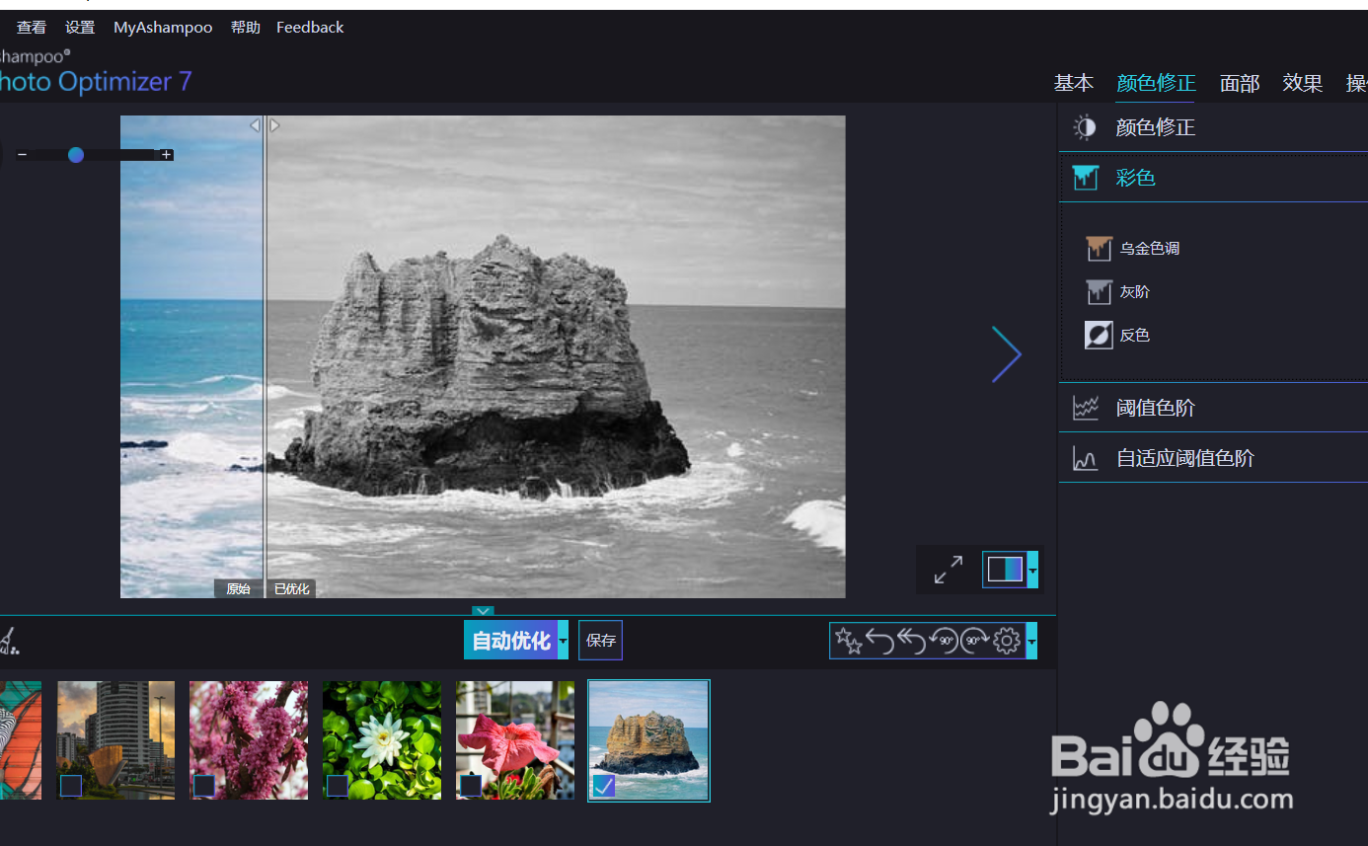Image resolution: width=1368 pixels, height=846 pixels.
Task: Open the 自动优化 dropdown arrow
Action: point(563,641)
